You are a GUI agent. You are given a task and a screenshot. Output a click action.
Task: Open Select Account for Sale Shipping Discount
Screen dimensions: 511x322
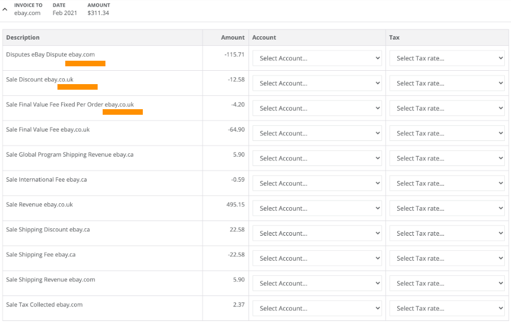coord(317,233)
